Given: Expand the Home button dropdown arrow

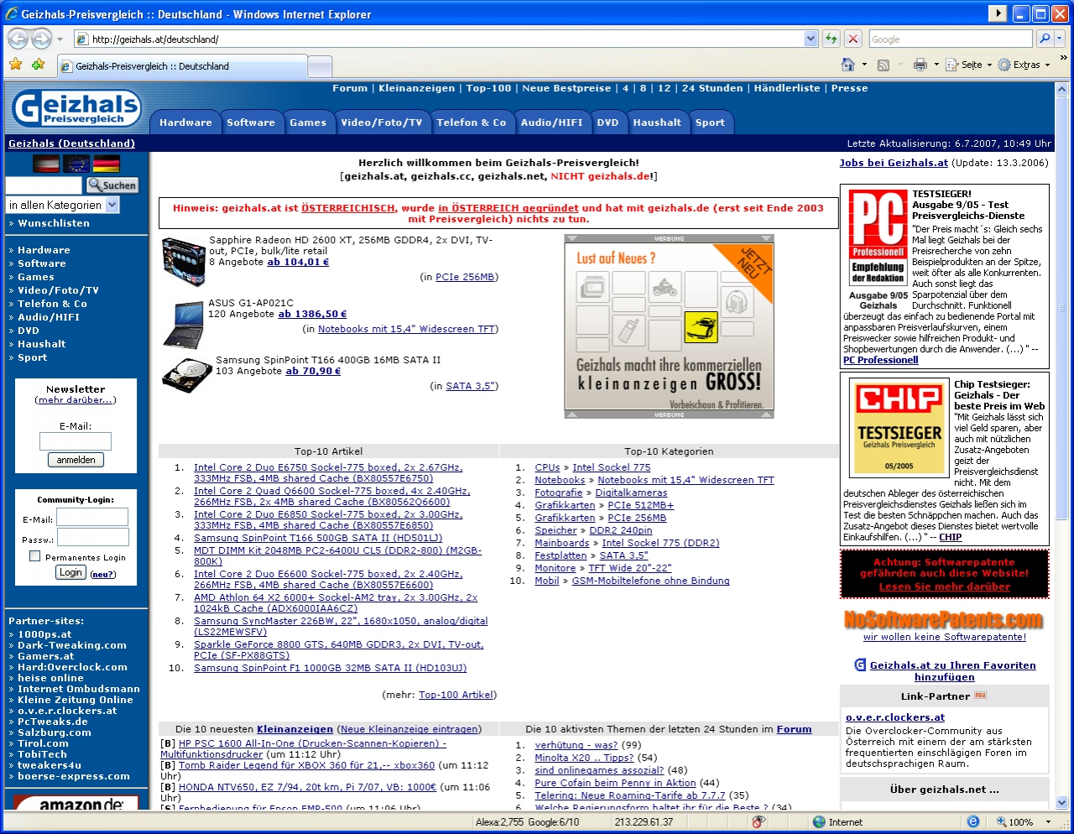Looking at the screenshot, I should tap(864, 65).
